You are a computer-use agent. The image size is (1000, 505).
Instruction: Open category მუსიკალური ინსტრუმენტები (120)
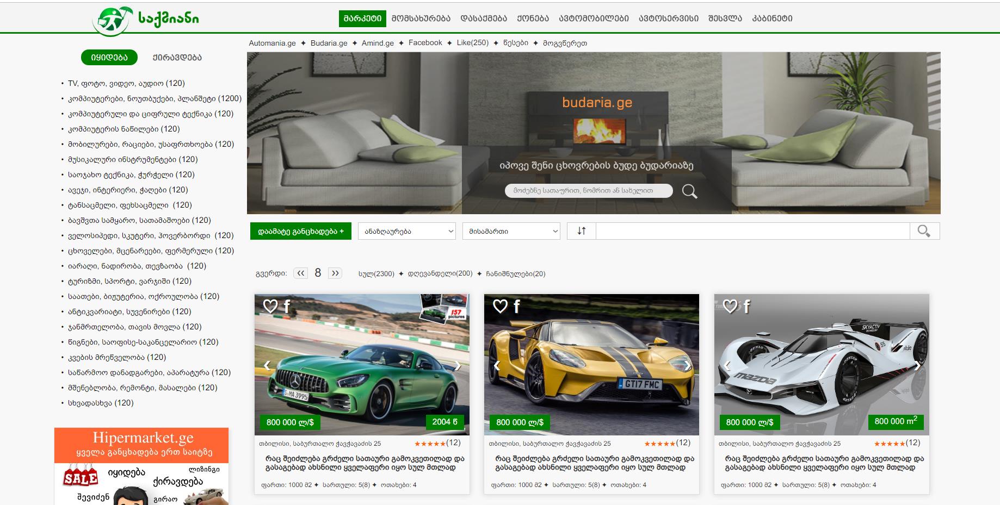[x=133, y=159]
